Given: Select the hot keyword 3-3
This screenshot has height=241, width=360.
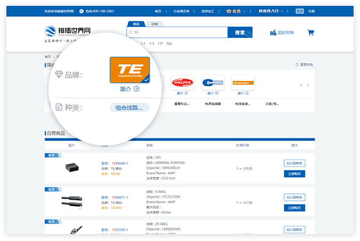Looking at the screenshot, I should [152, 43].
